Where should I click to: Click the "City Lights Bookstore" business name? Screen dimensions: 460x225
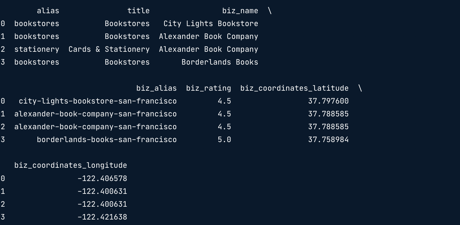tap(211, 24)
